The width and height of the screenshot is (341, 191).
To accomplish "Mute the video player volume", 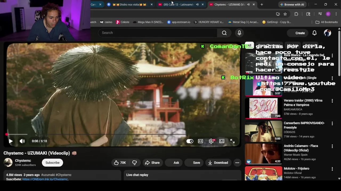I will click(22, 141).
